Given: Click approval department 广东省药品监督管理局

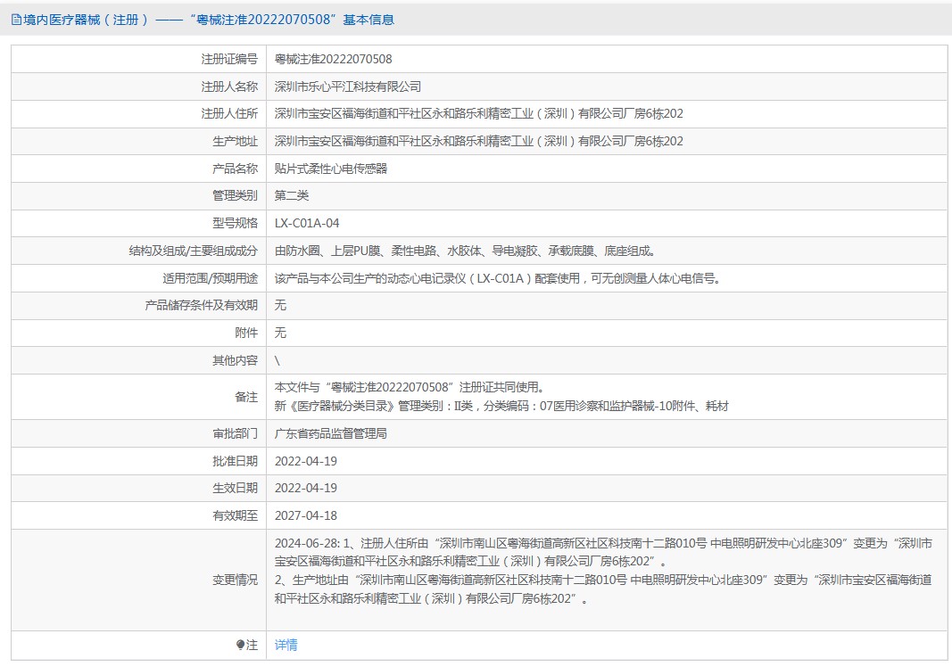Looking at the screenshot, I should tap(330, 434).
